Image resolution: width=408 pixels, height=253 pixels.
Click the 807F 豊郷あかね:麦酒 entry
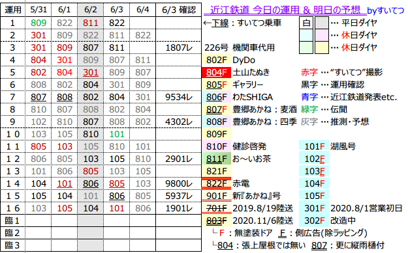coord(250,110)
